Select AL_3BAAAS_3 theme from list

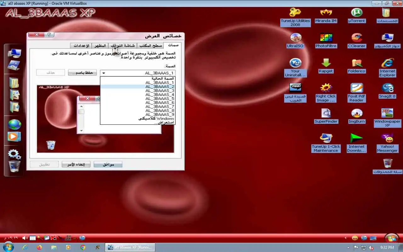[x=138, y=90]
